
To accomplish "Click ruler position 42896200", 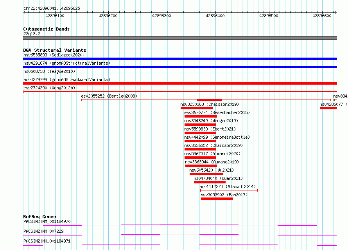I will (108, 16).
